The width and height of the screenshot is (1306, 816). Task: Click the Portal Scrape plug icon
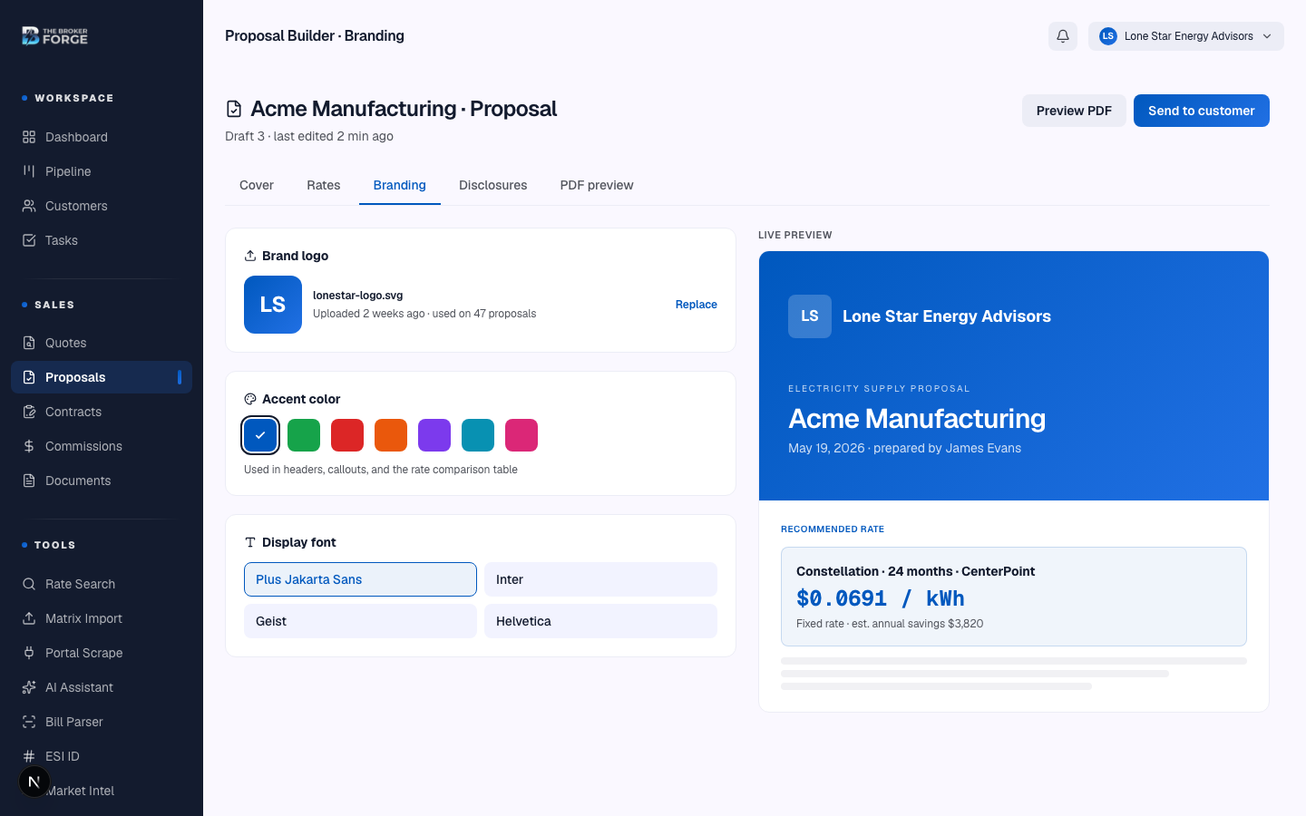29,653
